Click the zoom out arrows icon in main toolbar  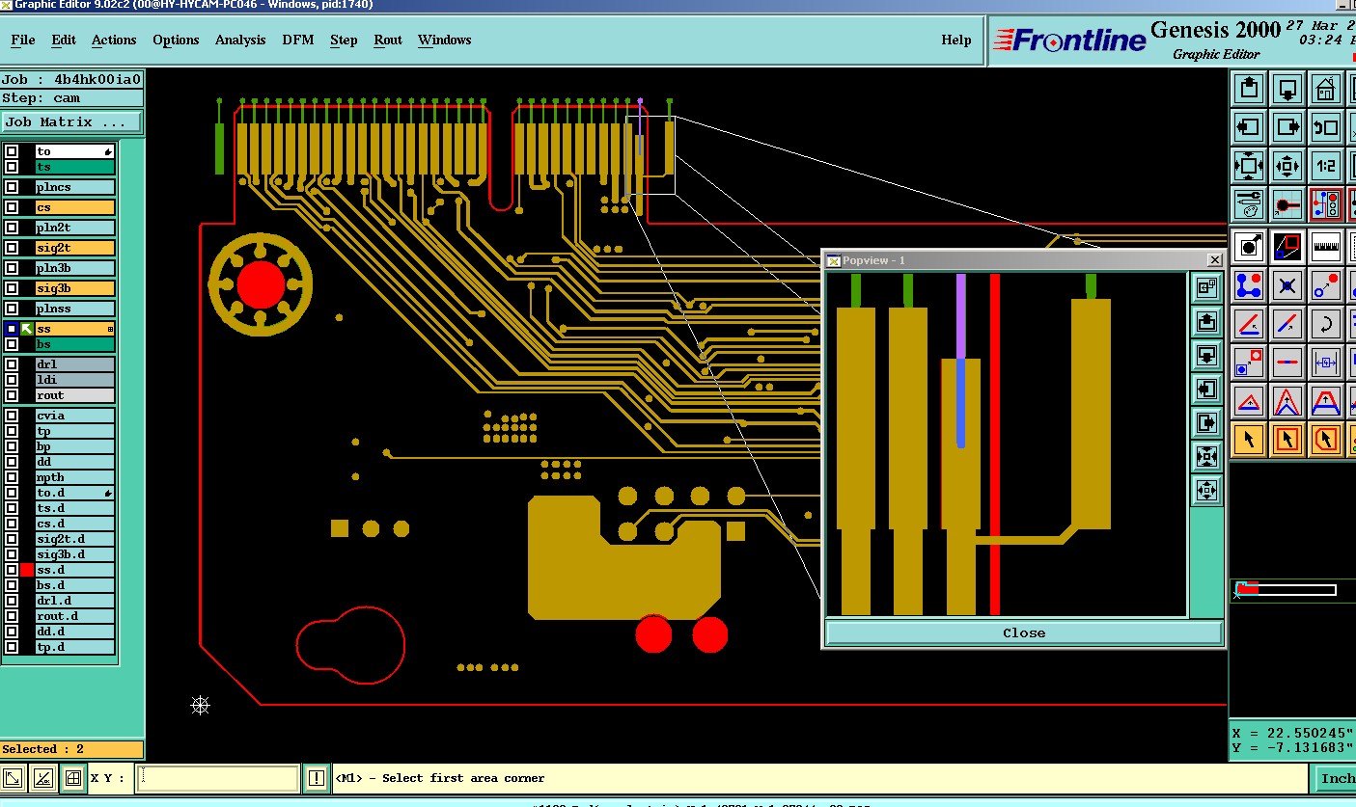point(1287,165)
